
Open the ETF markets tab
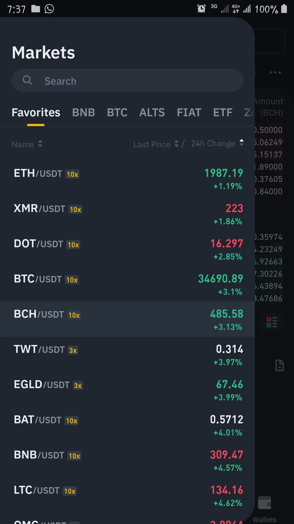(x=223, y=112)
